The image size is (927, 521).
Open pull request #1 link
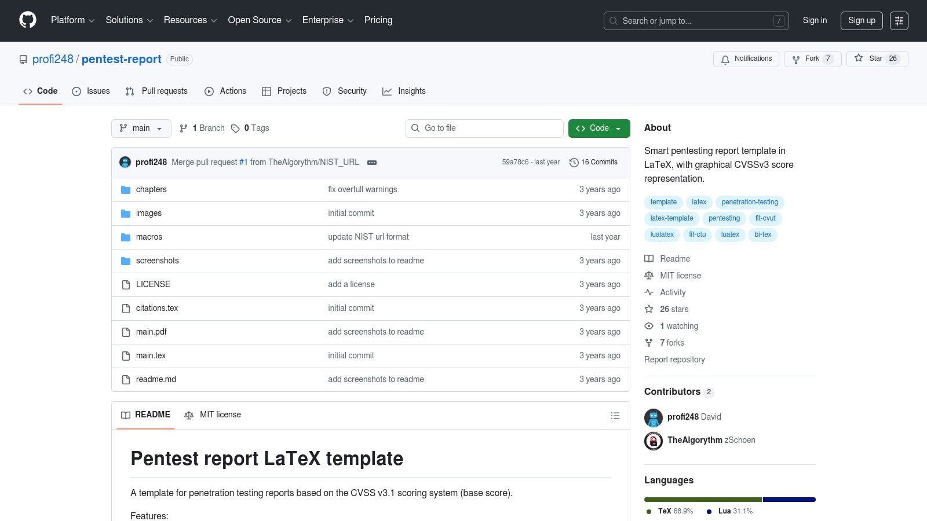click(243, 162)
